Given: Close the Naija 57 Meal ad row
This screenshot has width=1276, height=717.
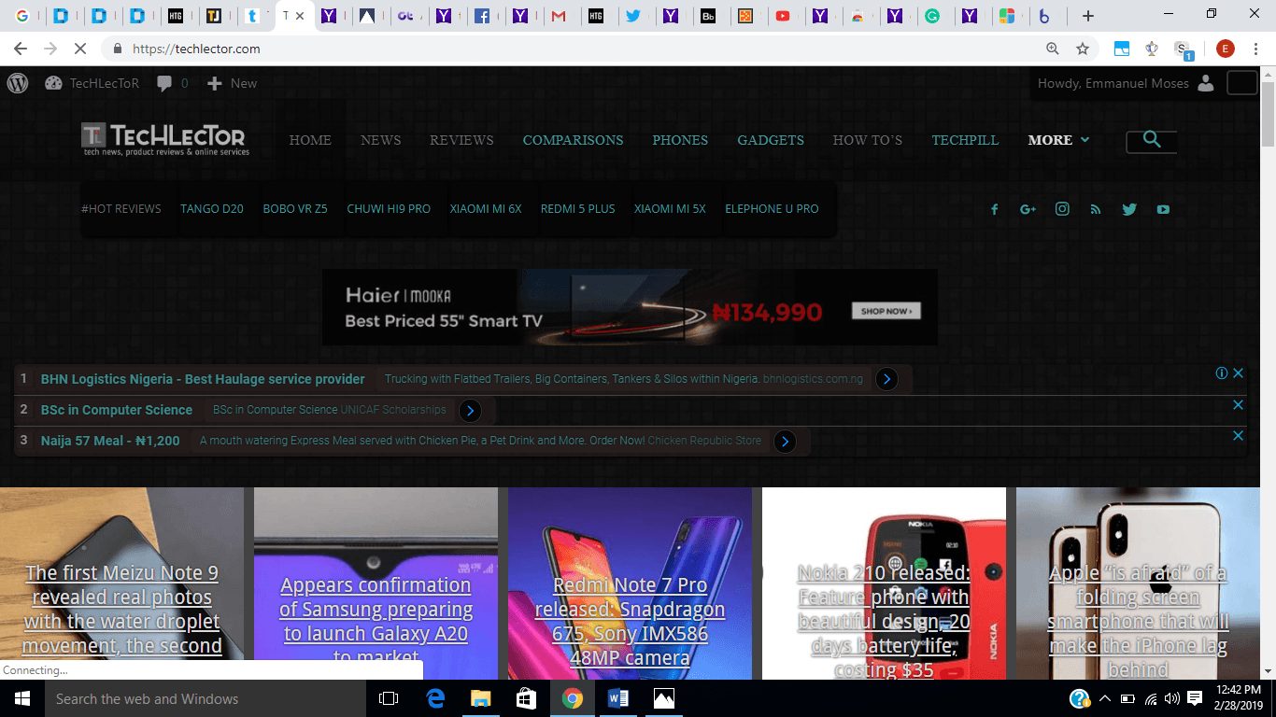Looking at the screenshot, I should [x=1238, y=435].
